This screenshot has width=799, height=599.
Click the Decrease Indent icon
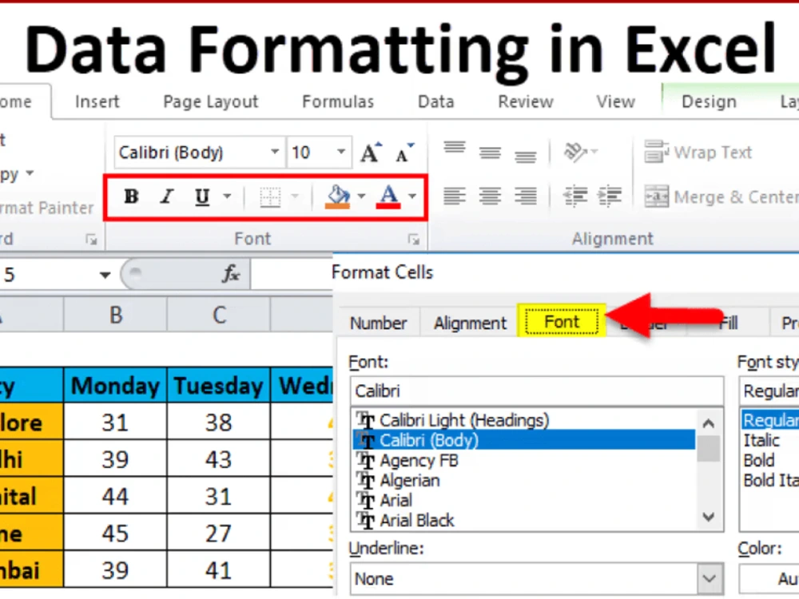pos(576,196)
